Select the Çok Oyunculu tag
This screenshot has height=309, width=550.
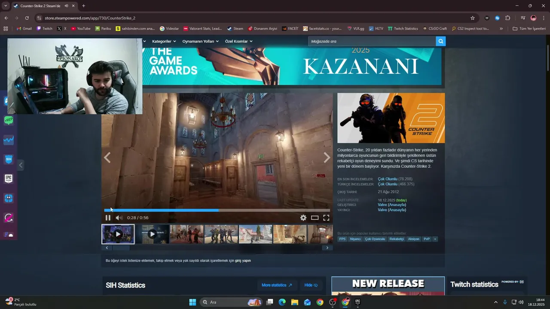[375, 239]
